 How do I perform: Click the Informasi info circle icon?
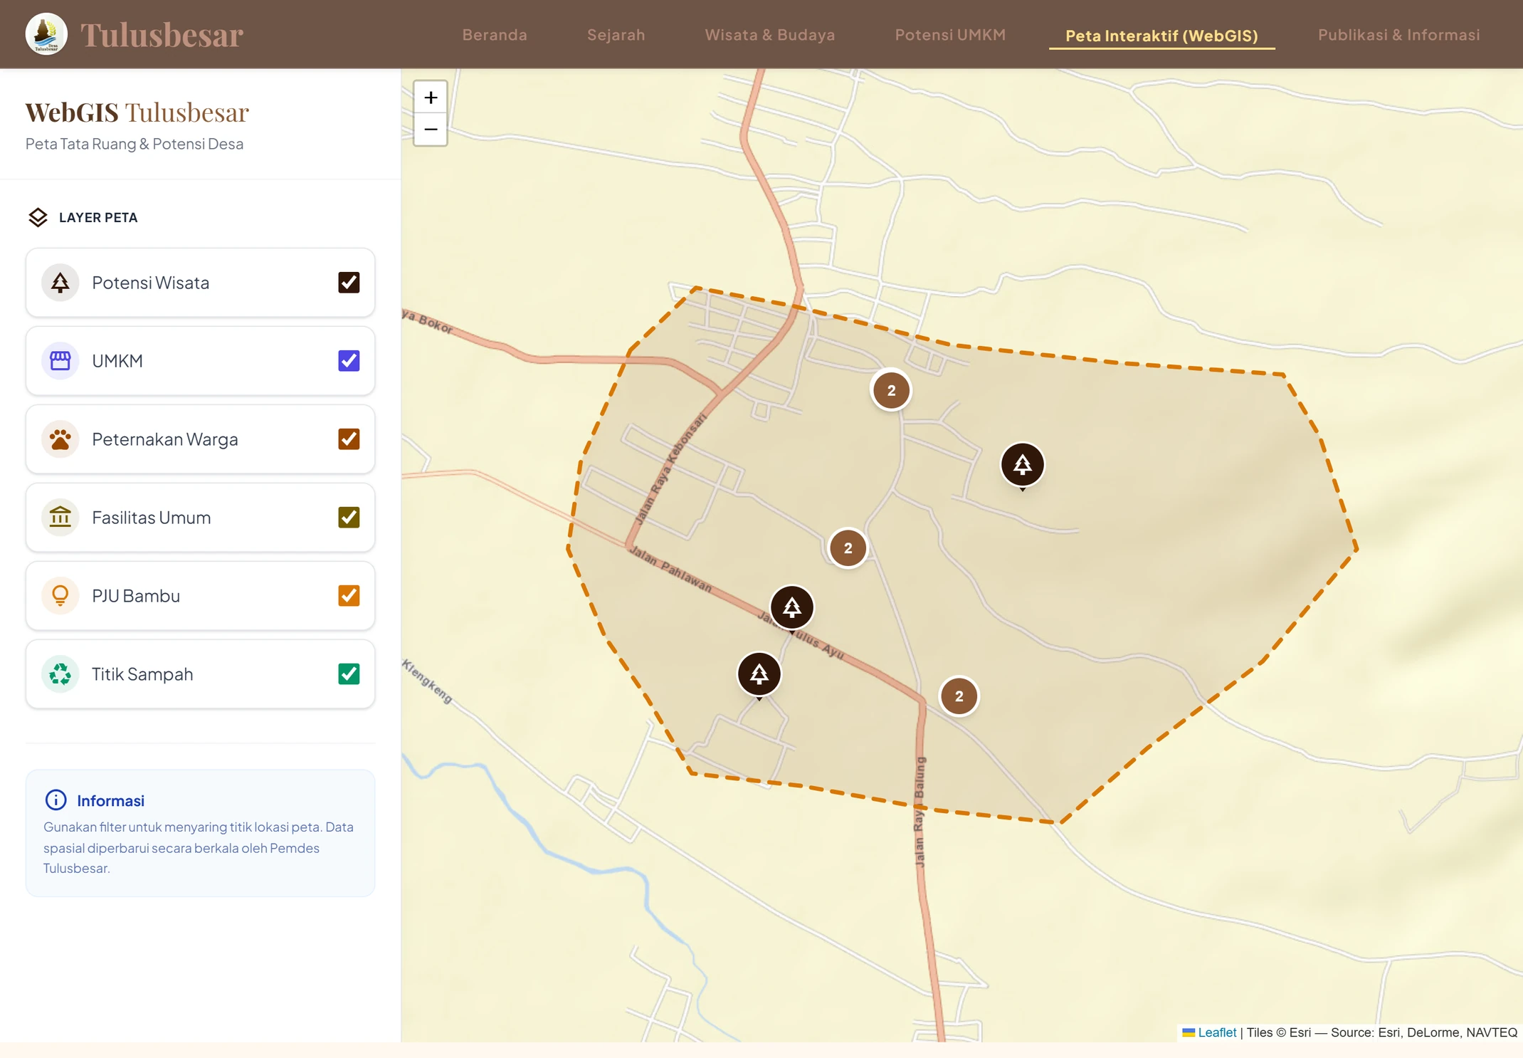(x=56, y=800)
